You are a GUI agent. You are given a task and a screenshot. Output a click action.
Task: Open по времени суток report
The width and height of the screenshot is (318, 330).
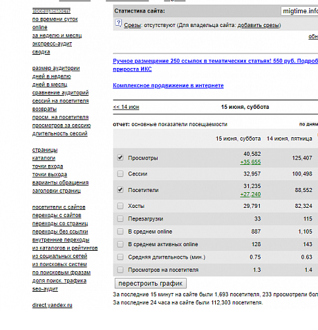55,19
